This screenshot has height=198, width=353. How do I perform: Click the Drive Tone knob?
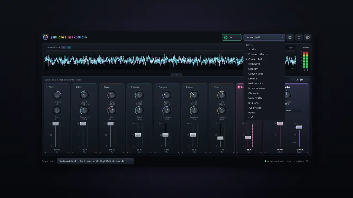tap(112, 111)
